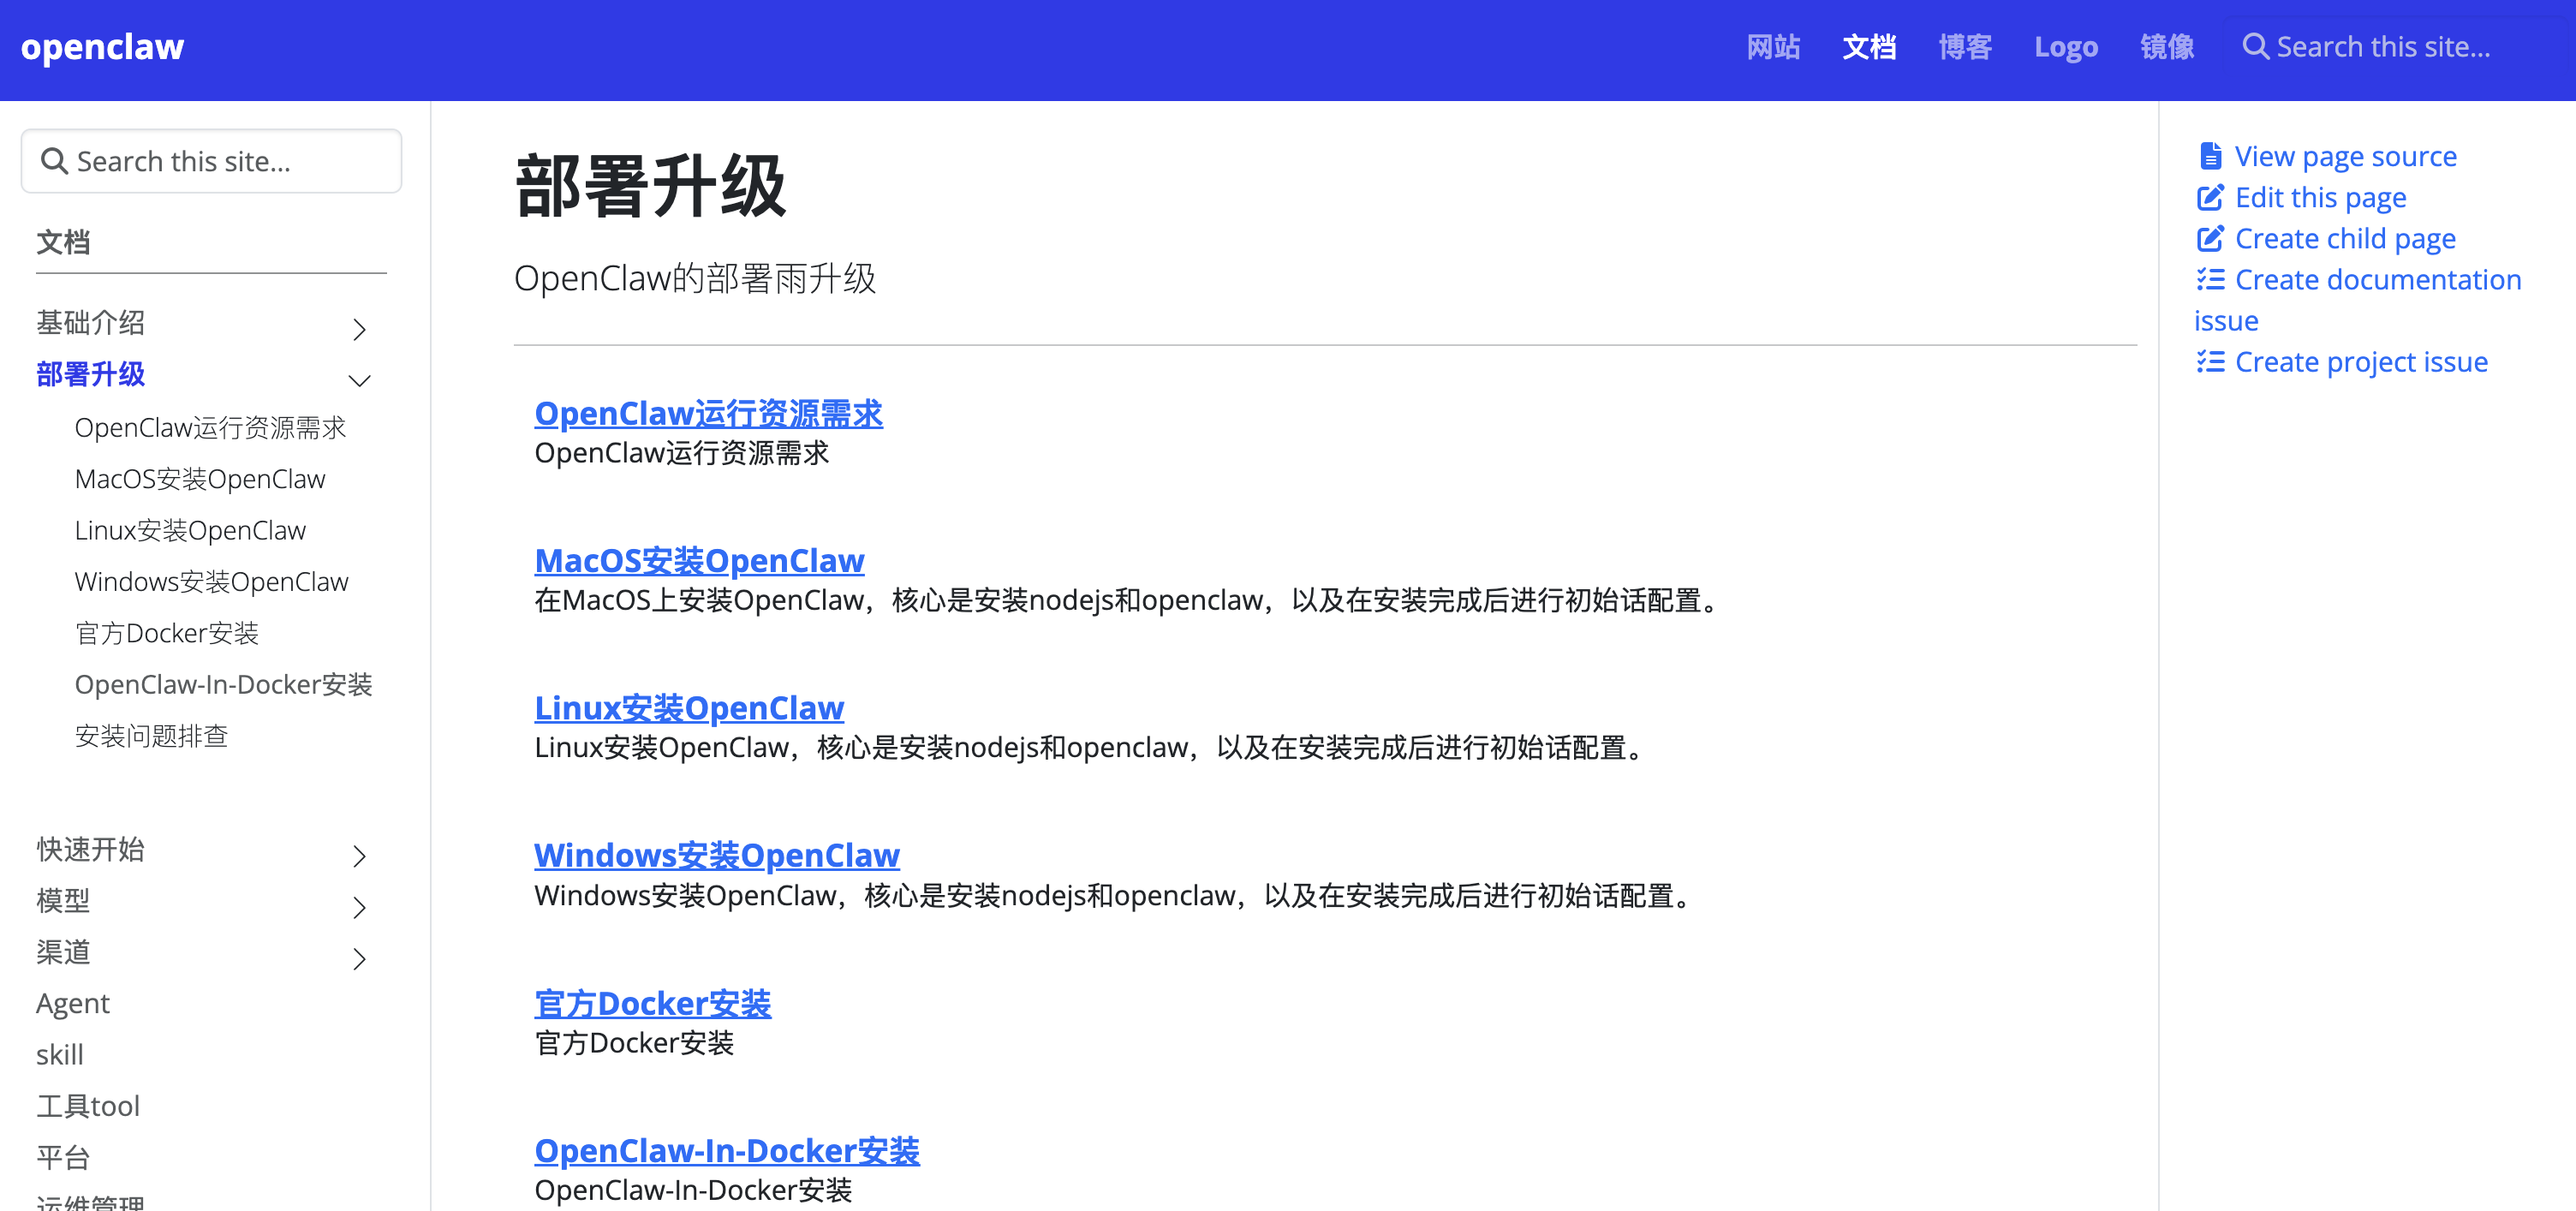Open the 博客 navbar item
2576x1211 pixels.
click(1965, 47)
